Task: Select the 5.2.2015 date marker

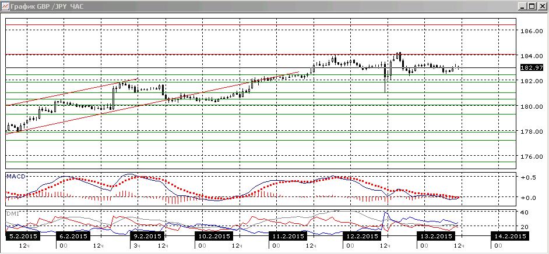Action: pyautogui.click(x=23, y=236)
